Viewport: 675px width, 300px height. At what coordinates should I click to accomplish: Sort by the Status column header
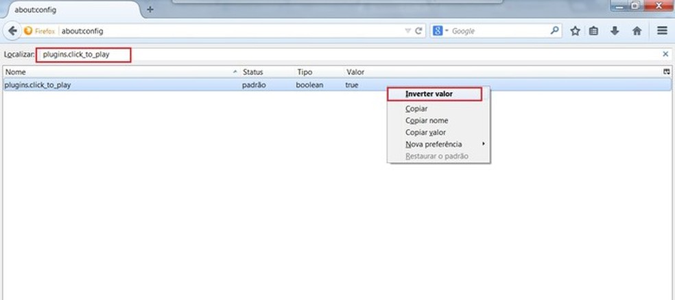click(267, 72)
